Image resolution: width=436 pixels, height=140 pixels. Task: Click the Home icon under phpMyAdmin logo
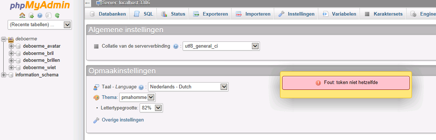(x=22, y=16)
